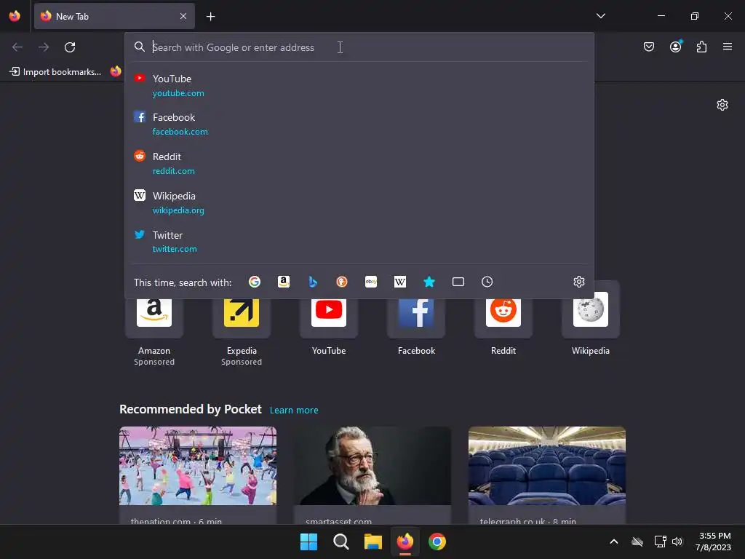The height and width of the screenshot is (559, 745).
Task: Click Learn more link beside Pocket
Action: pyautogui.click(x=294, y=411)
